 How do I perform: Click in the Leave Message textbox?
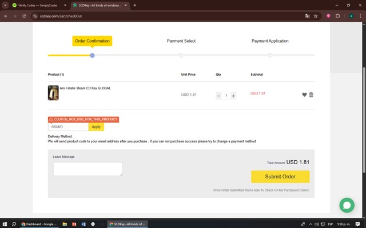(x=87, y=169)
